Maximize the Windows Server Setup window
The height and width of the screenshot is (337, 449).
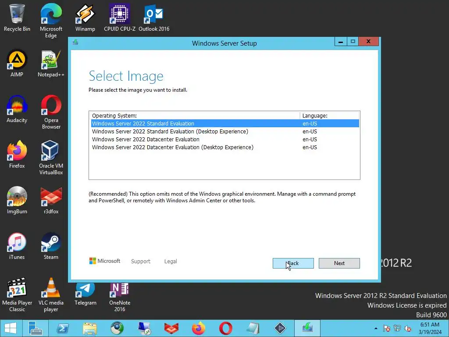point(353,42)
